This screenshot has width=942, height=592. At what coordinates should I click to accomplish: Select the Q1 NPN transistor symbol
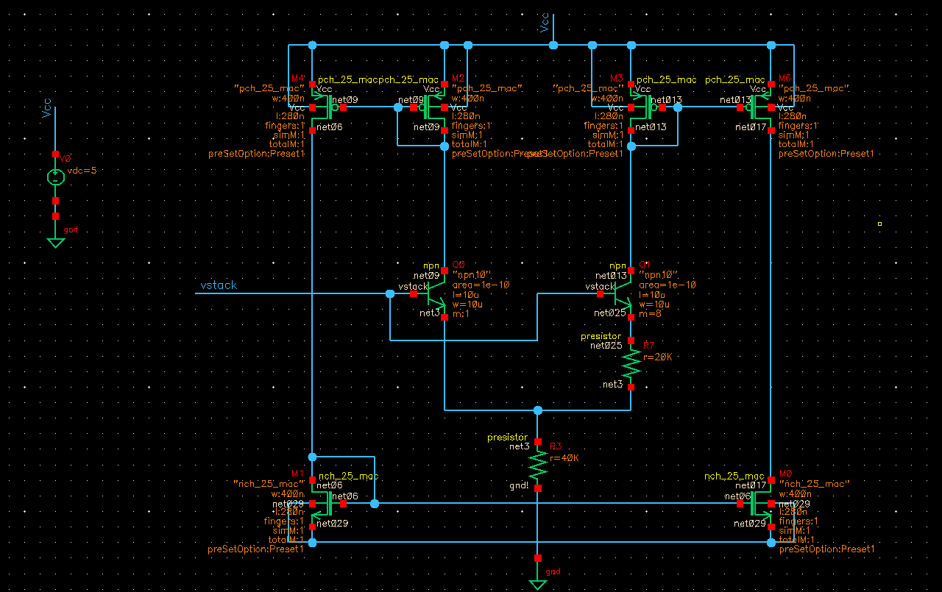point(622,293)
